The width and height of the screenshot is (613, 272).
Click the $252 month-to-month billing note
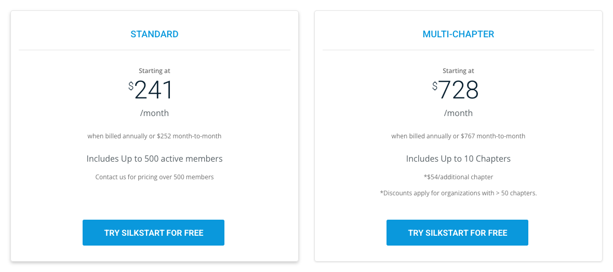(x=154, y=136)
